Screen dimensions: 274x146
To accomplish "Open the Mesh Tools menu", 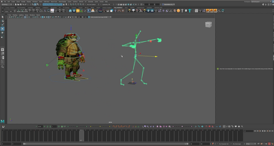I will click(x=54, y=2).
